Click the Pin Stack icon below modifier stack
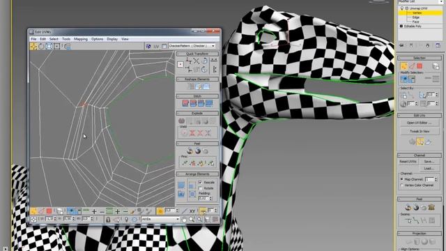 tap(401, 45)
